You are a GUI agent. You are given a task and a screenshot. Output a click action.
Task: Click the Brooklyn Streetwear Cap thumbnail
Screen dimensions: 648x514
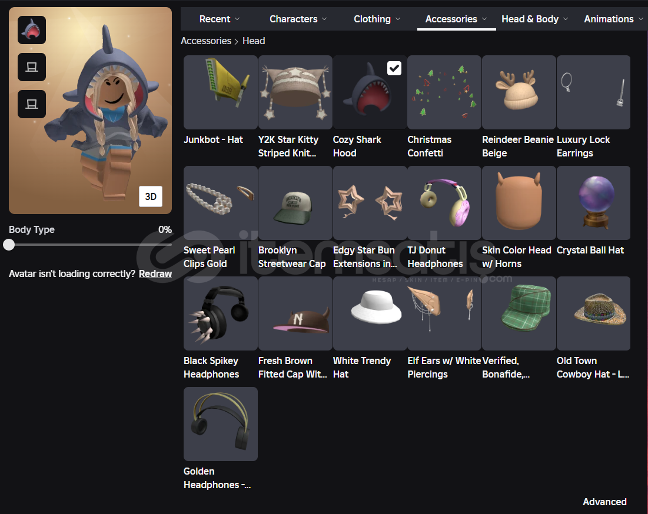[x=295, y=203]
